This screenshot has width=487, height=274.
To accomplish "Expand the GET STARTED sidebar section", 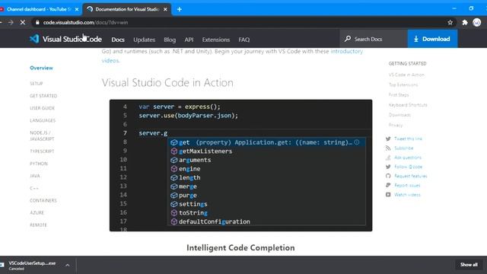I will [x=43, y=96].
